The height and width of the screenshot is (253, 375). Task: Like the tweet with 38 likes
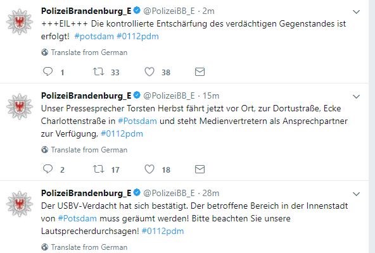[149, 71]
